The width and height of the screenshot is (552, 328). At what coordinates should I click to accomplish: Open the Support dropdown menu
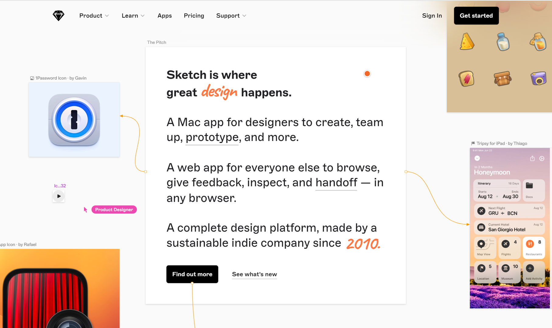tap(231, 15)
